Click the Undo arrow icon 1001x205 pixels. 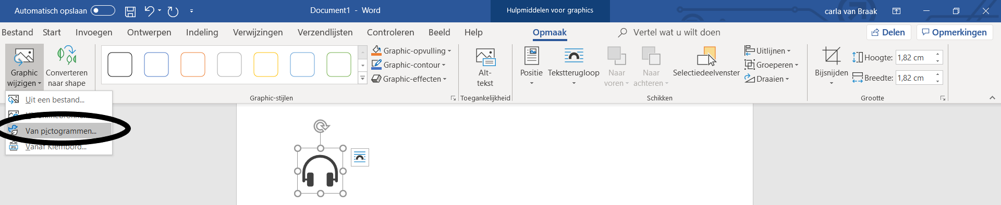click(149, 10)
